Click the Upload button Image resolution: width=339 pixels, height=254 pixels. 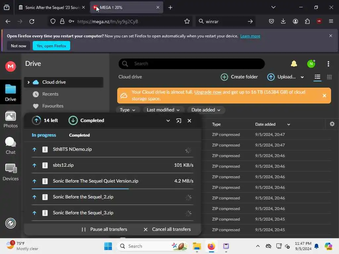pos(281,77)
